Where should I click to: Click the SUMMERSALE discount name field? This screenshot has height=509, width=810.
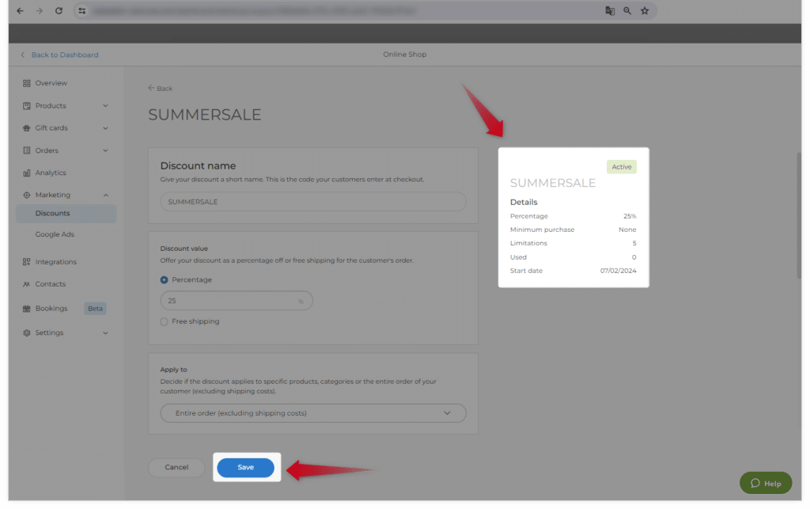[x=313, y=202]
